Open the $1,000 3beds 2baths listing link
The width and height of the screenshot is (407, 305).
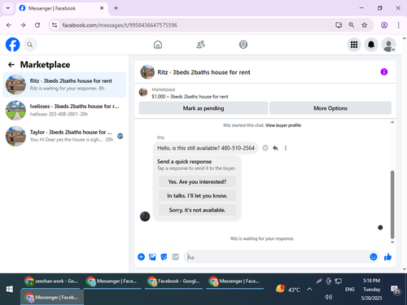coord(190,97)
